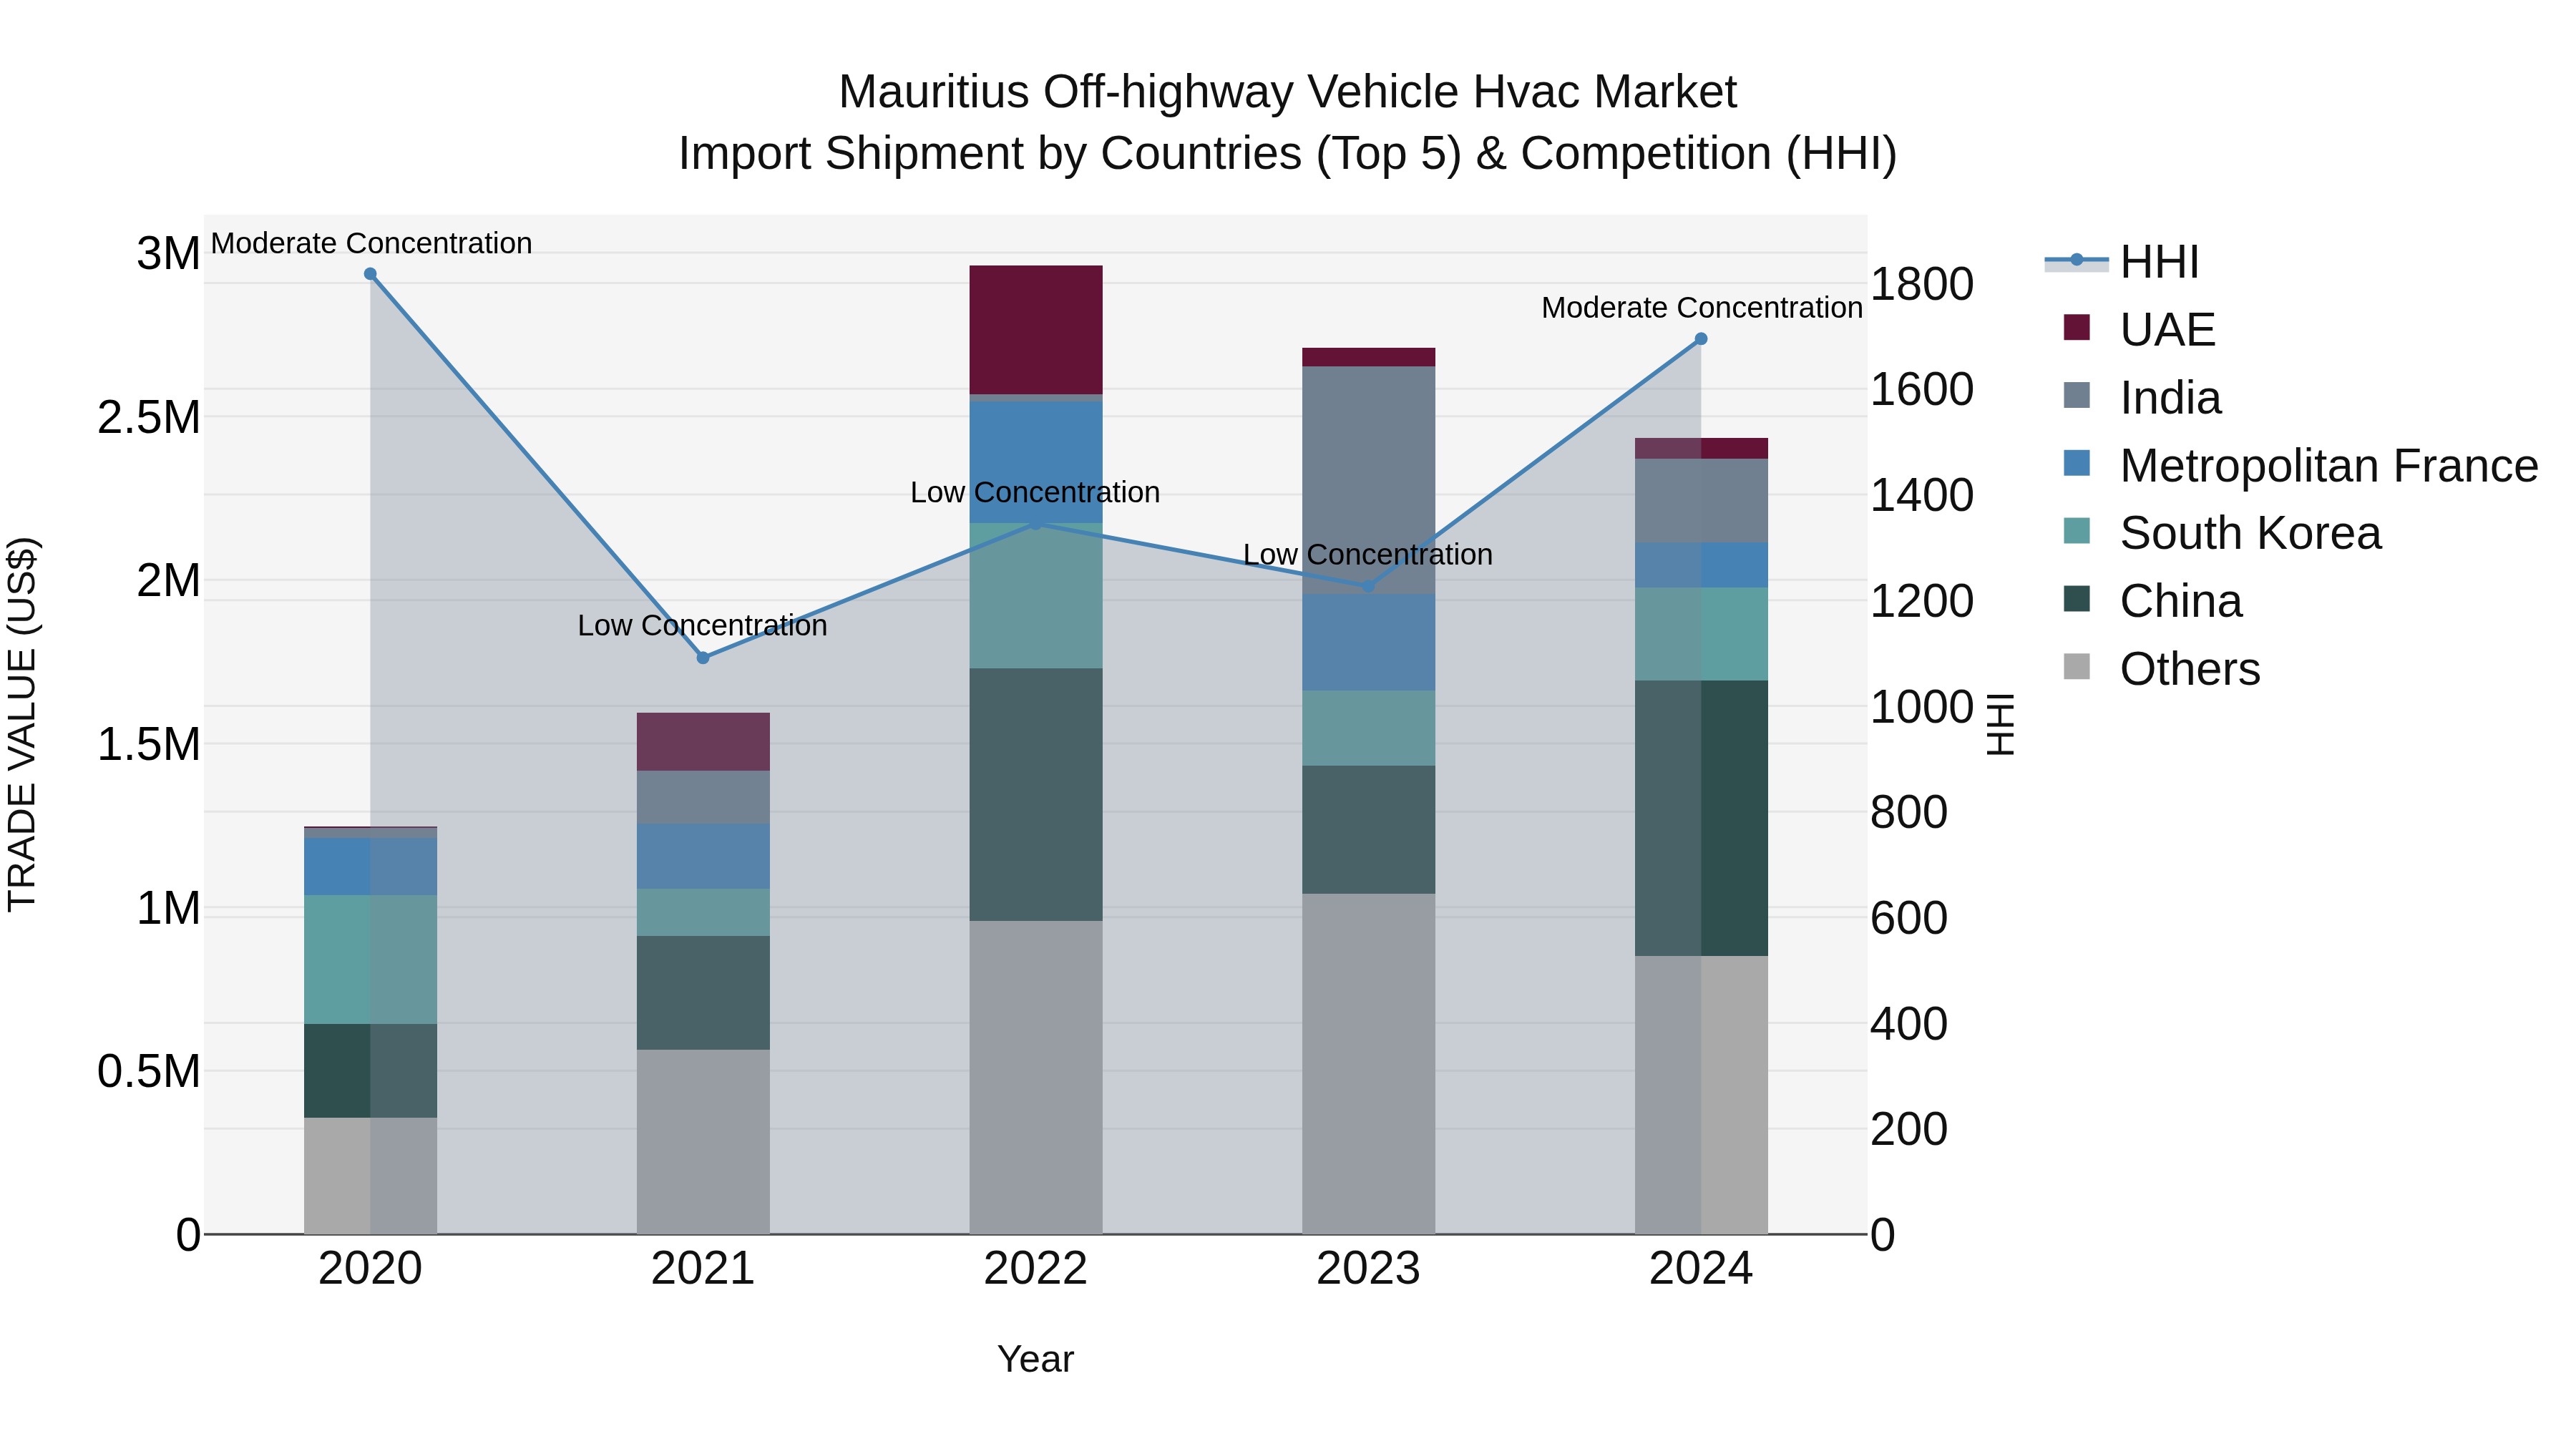2576x1449 pixels.
Task: Click the South Korea legend swatch
Action: (x=2077, y=531)
